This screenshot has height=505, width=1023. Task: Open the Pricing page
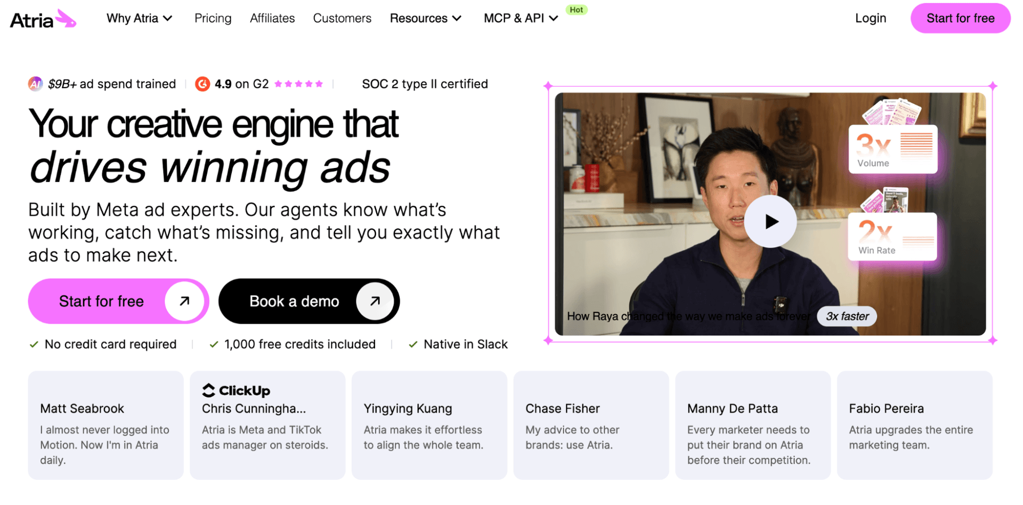click(x=213, y=18)
